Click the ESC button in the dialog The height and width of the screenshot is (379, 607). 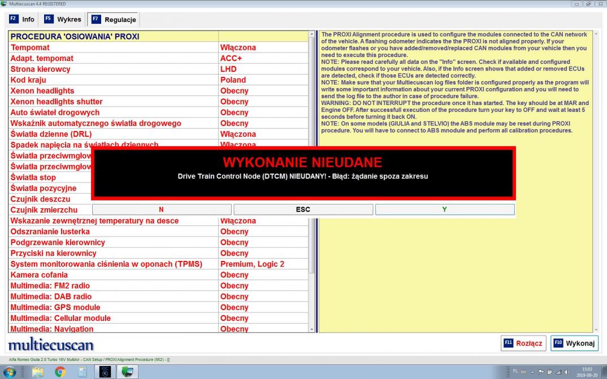[303, 209]
